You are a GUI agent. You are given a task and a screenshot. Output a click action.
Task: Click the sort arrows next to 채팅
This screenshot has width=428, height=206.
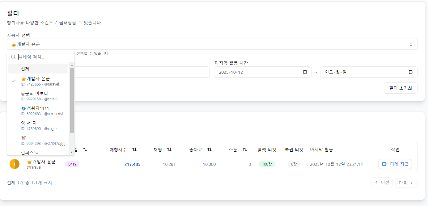click(169, 149)
